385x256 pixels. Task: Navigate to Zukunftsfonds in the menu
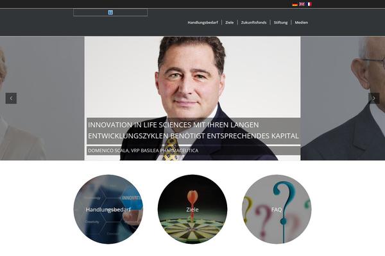tap(253, 22)
